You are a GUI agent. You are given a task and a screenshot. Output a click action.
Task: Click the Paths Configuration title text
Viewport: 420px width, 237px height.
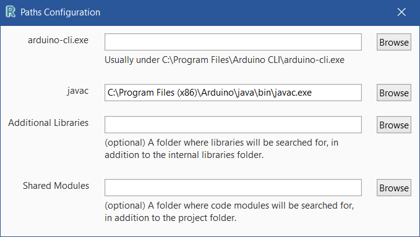[60, 12]
